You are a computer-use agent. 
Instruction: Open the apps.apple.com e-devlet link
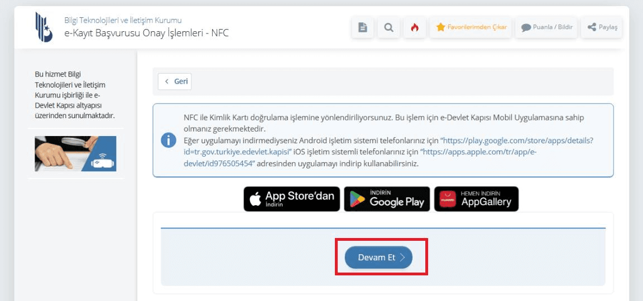coord(360,158)
